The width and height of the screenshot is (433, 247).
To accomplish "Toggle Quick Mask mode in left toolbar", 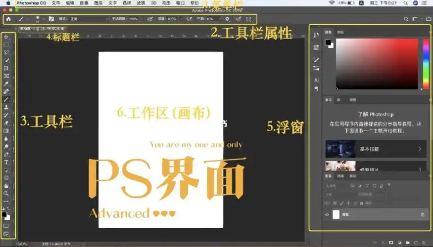I will coord(6,226).
